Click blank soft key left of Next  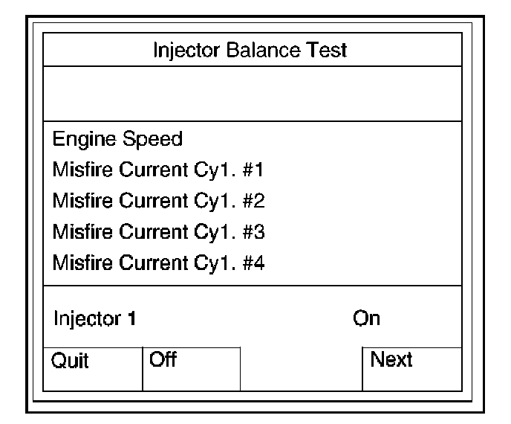click(301, 368)
